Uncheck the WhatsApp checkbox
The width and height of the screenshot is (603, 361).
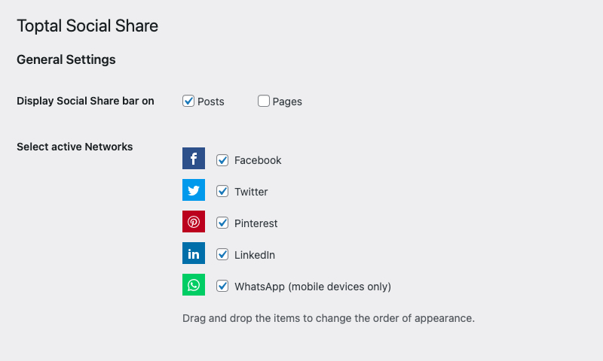point(222,286)
